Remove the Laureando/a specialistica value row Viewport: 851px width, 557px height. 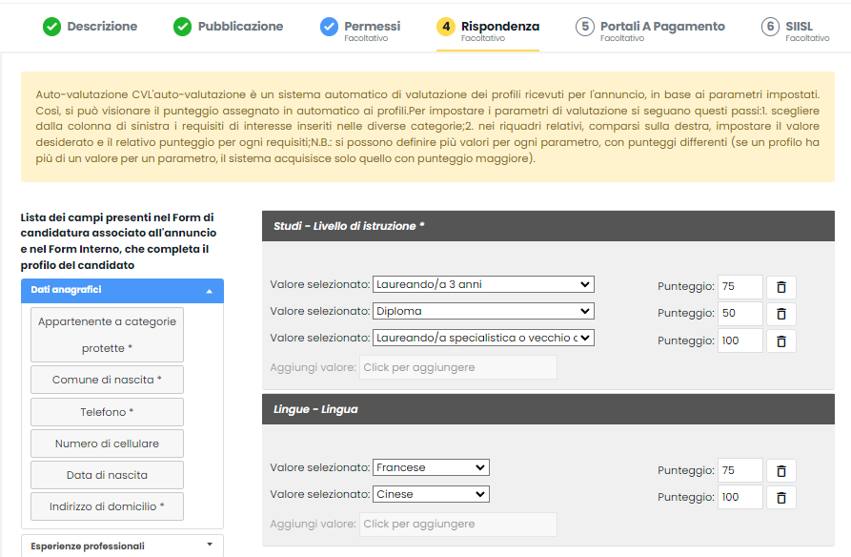coord(781,340)
